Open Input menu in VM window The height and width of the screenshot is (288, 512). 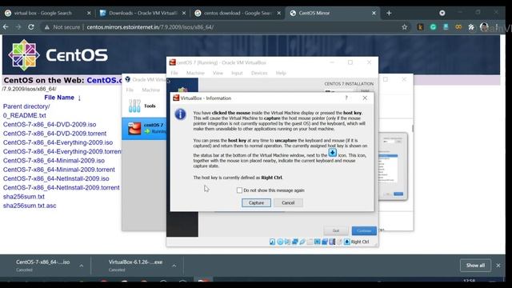(237, 73)
